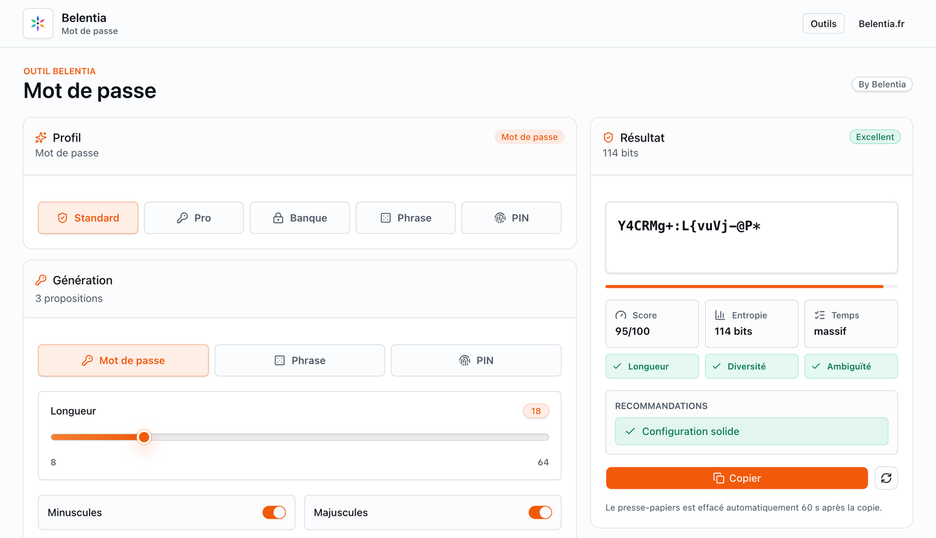Click the Temps massif value

tap(830, 331)
